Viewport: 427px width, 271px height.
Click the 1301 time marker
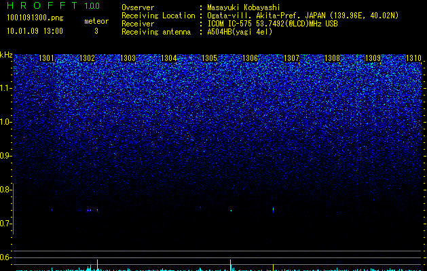tap(46, 58)
